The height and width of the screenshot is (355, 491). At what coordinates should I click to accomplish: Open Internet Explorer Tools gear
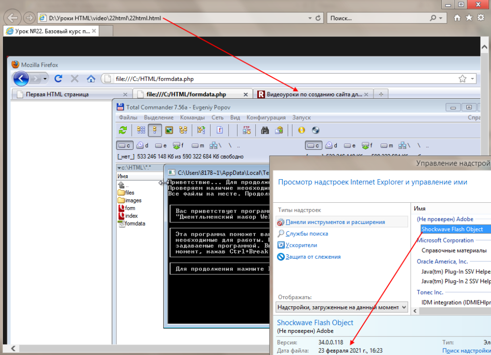481,18
